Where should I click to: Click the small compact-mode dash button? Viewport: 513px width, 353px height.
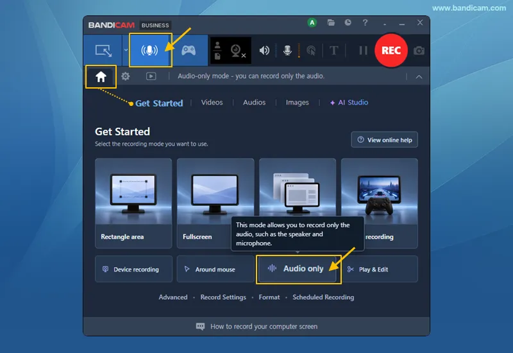[385, 24]
